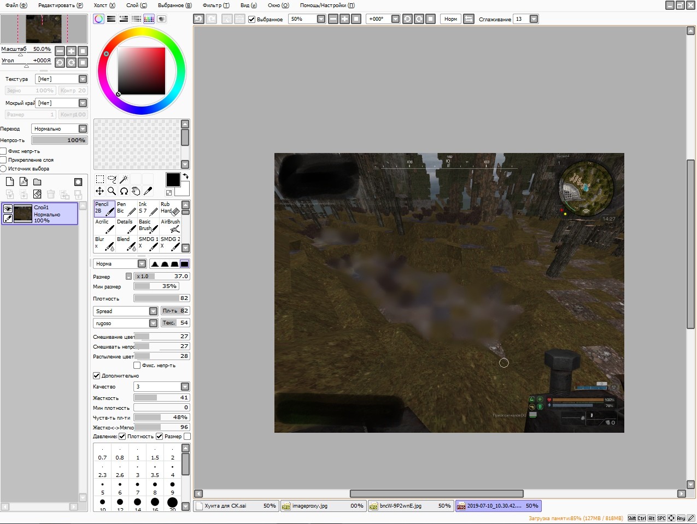
Task: Pick the hand pan tool
Action: [x=136, y=191]
